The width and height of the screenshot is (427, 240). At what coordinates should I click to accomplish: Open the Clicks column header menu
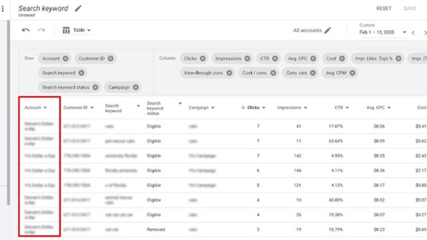click(x=264, y=108)
